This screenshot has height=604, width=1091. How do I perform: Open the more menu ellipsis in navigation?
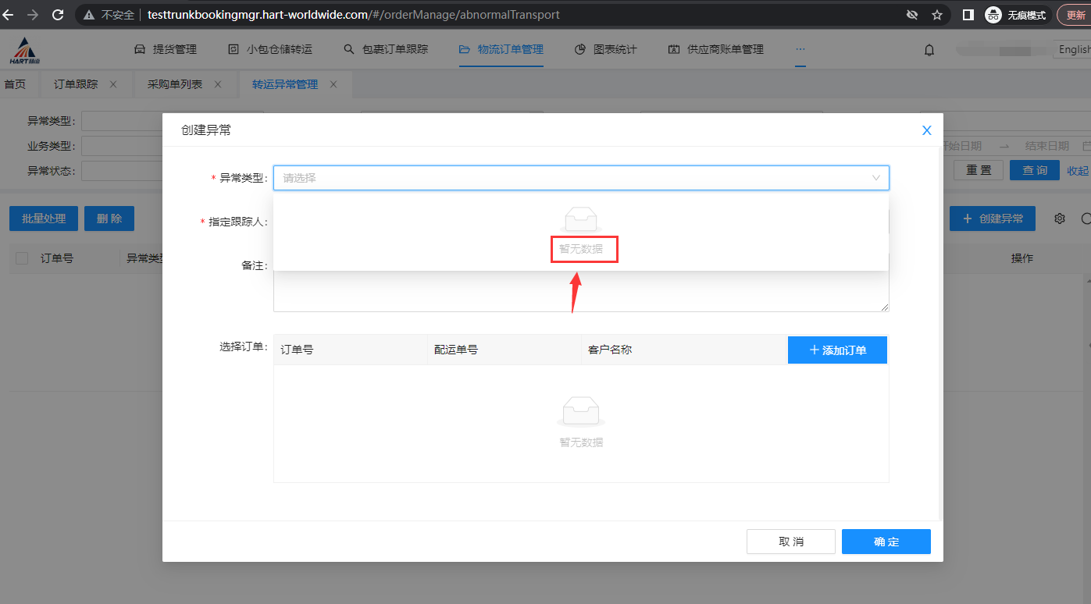(800, 49)
